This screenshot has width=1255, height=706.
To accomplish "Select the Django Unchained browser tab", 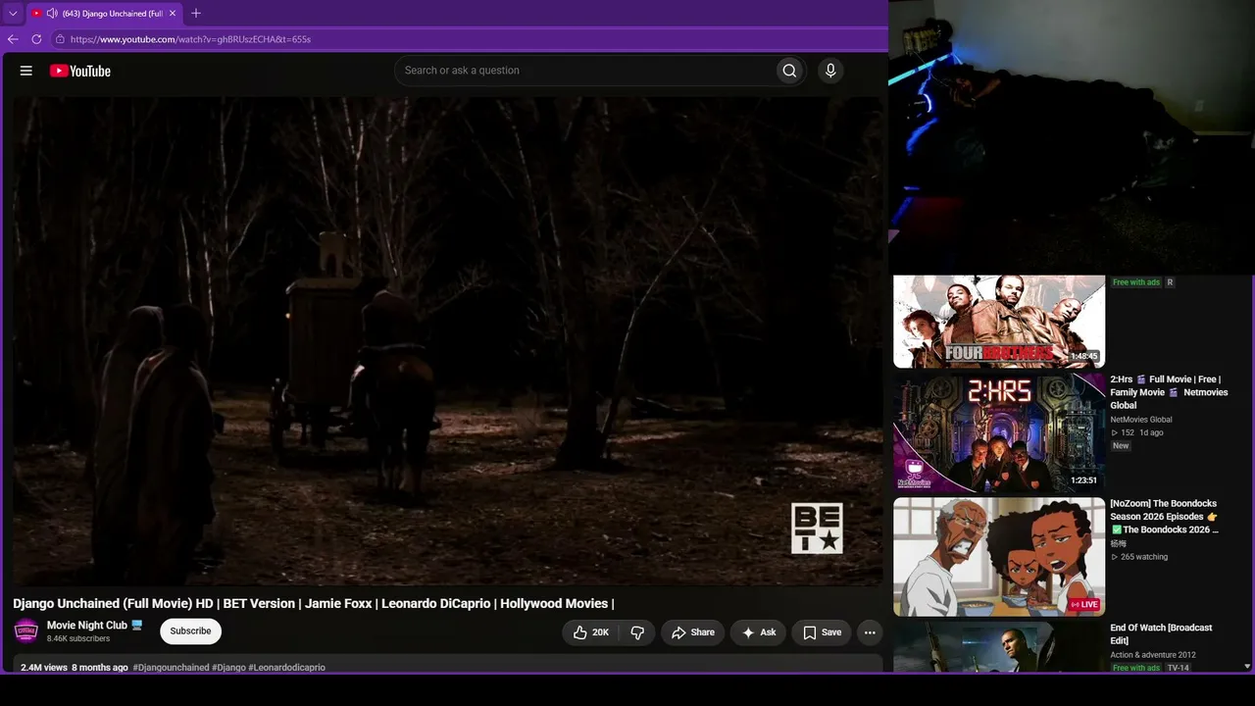I will coord(104,14).
